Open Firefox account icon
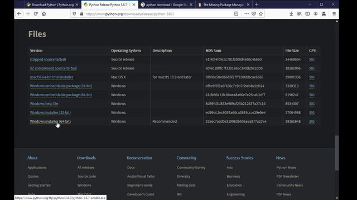The height and width of the screenshot is (200, 357). [x=316, y=14]
